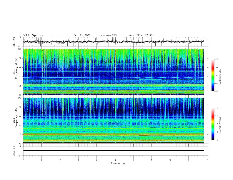Image resolution: width=233 pixels, height=180 pixels.
Task: Click the "-7" tick on ch.2 colorbar
Action: [x=217, y=140]
